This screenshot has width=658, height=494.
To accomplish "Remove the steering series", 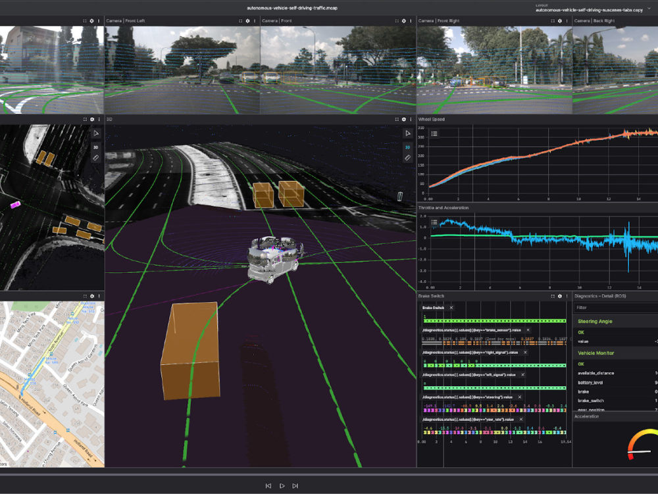I will tap(520, 397).
